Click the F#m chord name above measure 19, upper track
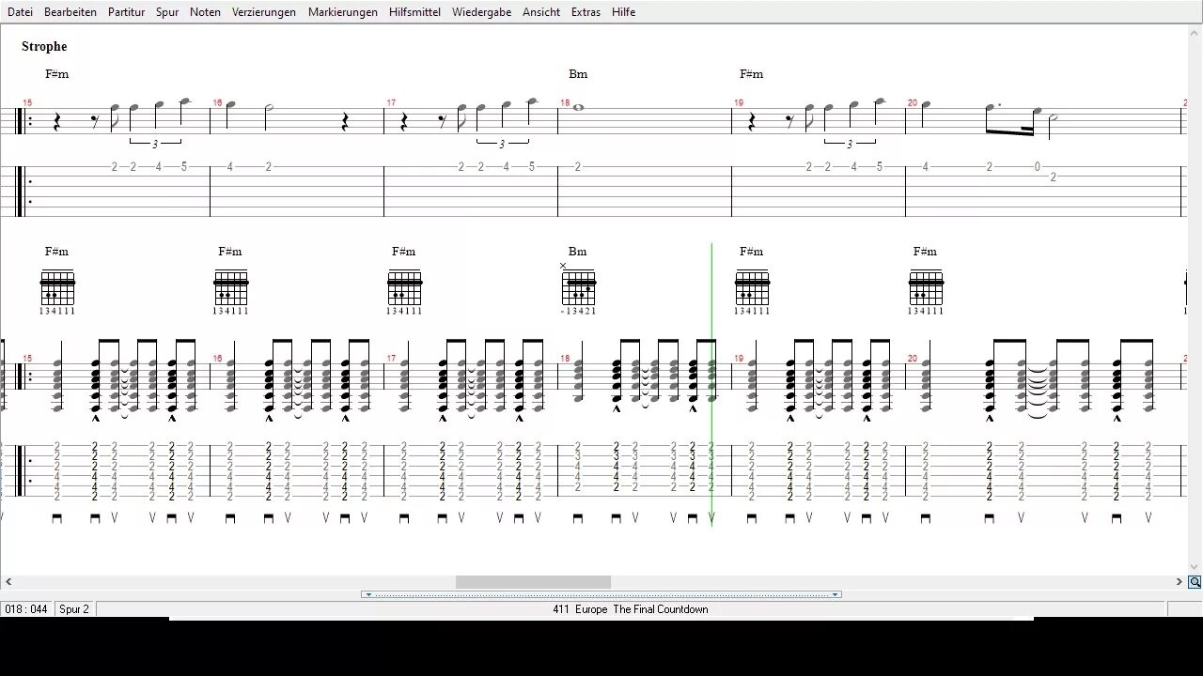This screenshot has height=676, width=1203. click(x=752, y=73)
